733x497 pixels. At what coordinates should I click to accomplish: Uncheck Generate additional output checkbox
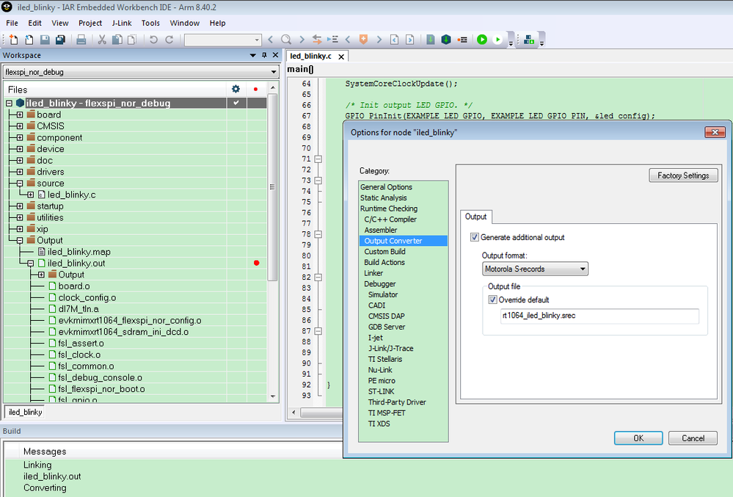tap(474, 237)
